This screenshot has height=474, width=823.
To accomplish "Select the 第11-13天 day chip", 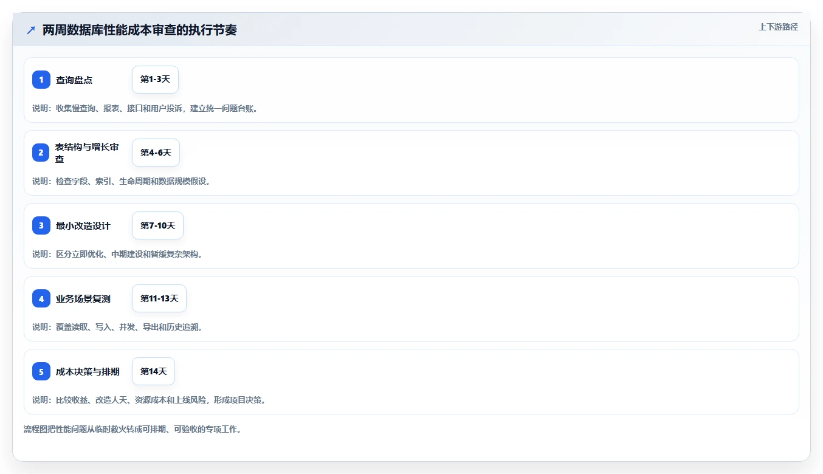I will coord(159,298).
